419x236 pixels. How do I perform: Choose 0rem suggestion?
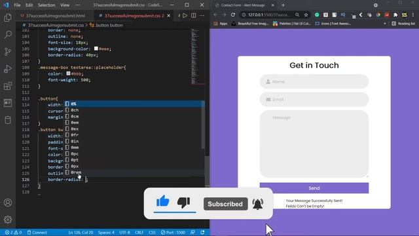[x=134, y=172]
